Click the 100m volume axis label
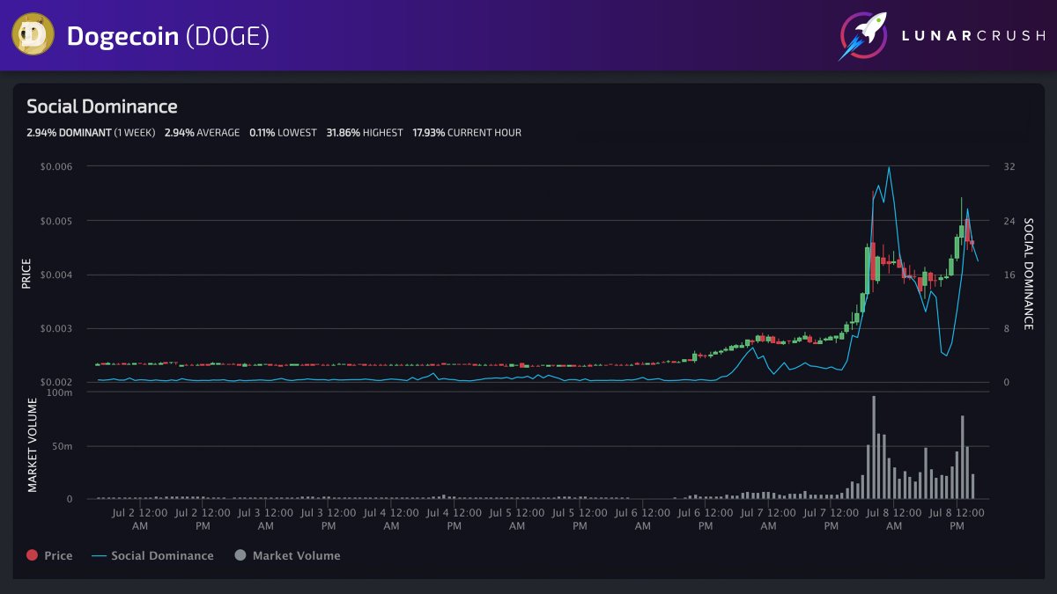1057x594 pixels. 60,392
